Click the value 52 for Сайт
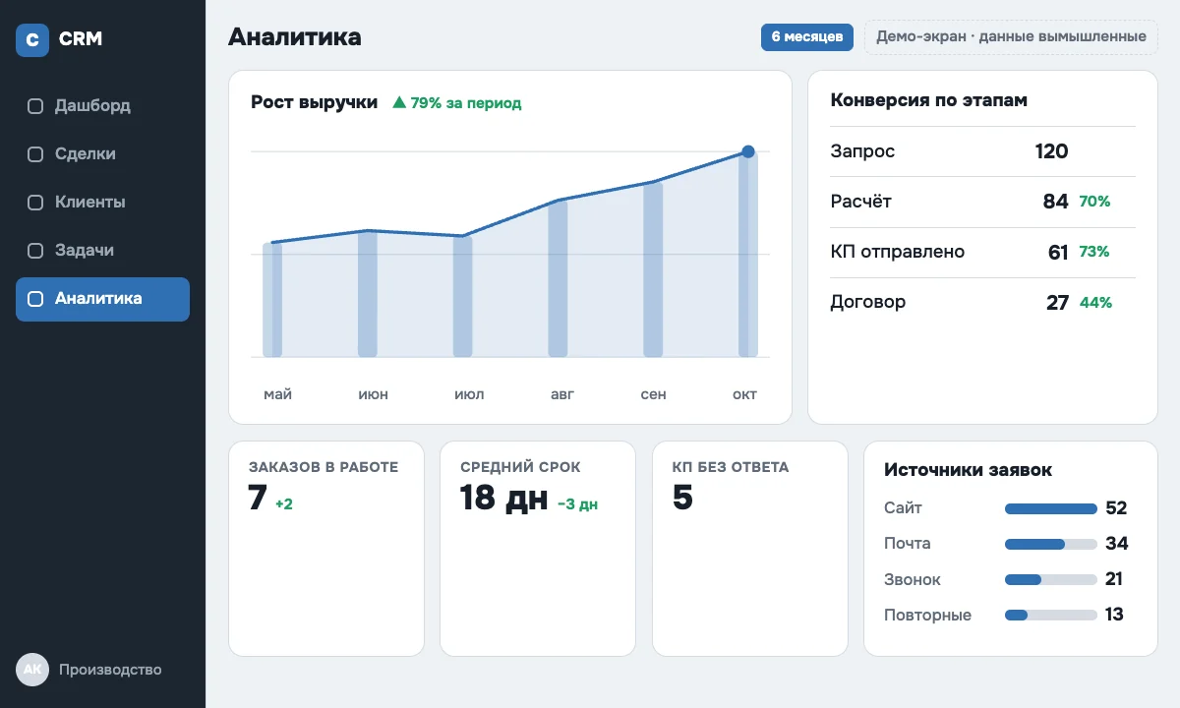Screen dimensions: 1180x708 (1116, 508)
